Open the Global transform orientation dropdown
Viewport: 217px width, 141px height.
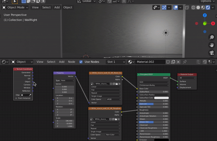point(86,1)
